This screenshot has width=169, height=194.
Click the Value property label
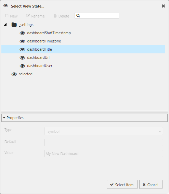point(9,153)
